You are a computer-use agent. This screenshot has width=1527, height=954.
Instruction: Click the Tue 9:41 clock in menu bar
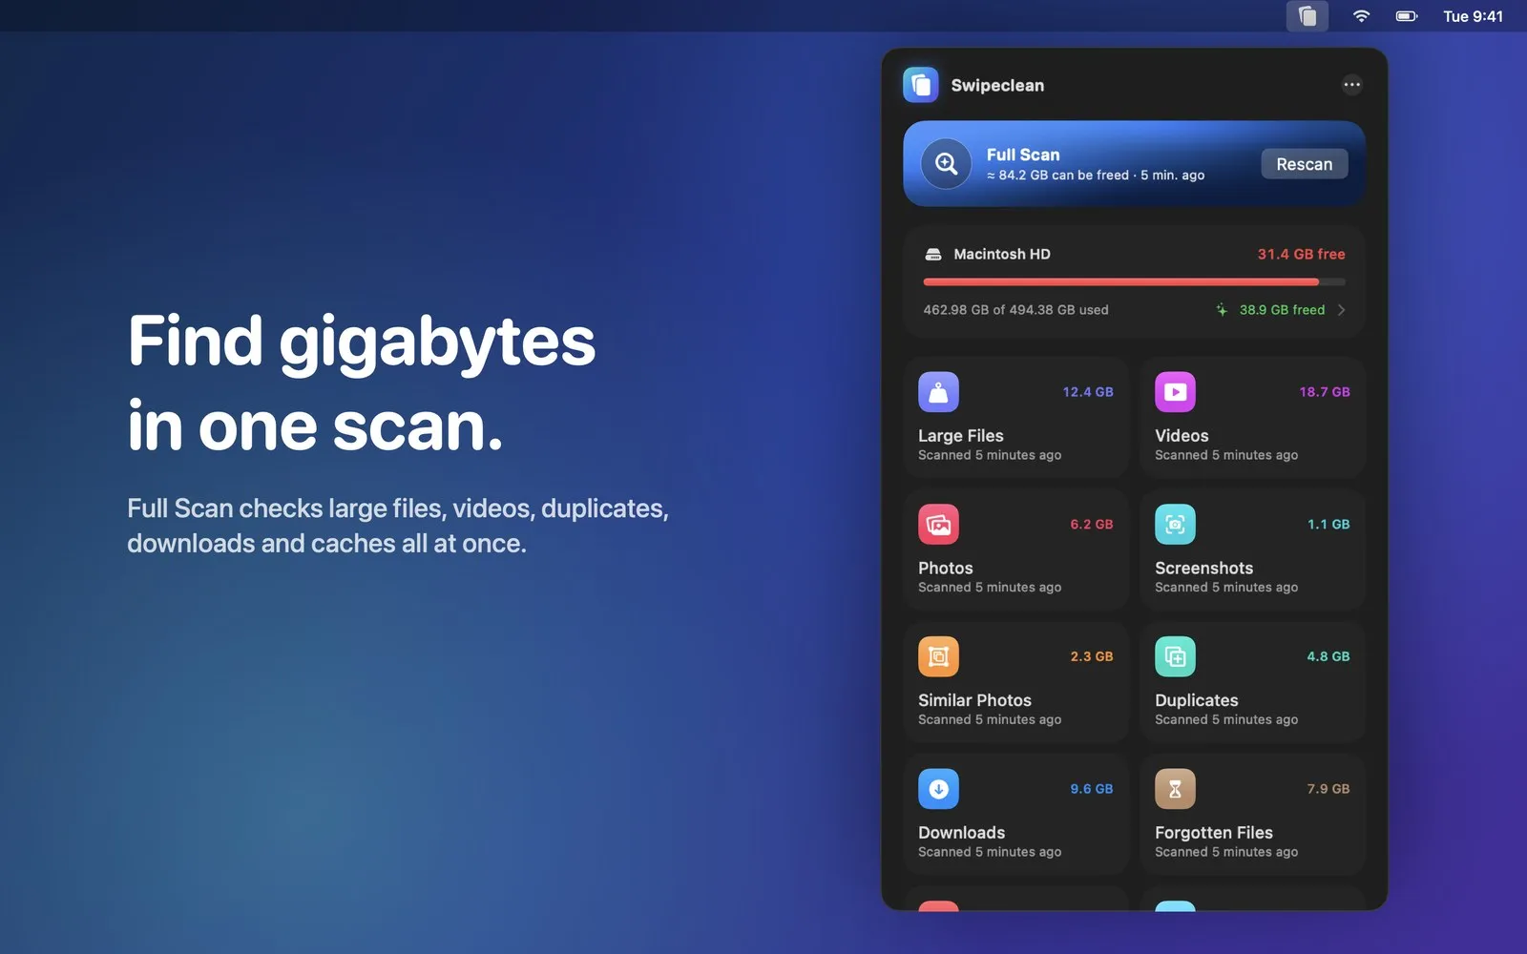point(1473,16)
